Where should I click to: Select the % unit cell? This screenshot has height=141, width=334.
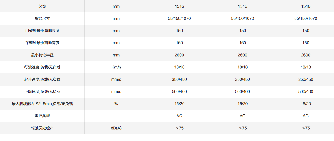pyautogui.click(x=116, y=104)
